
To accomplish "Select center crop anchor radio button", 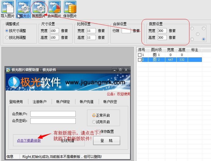I will coord(198,34).
